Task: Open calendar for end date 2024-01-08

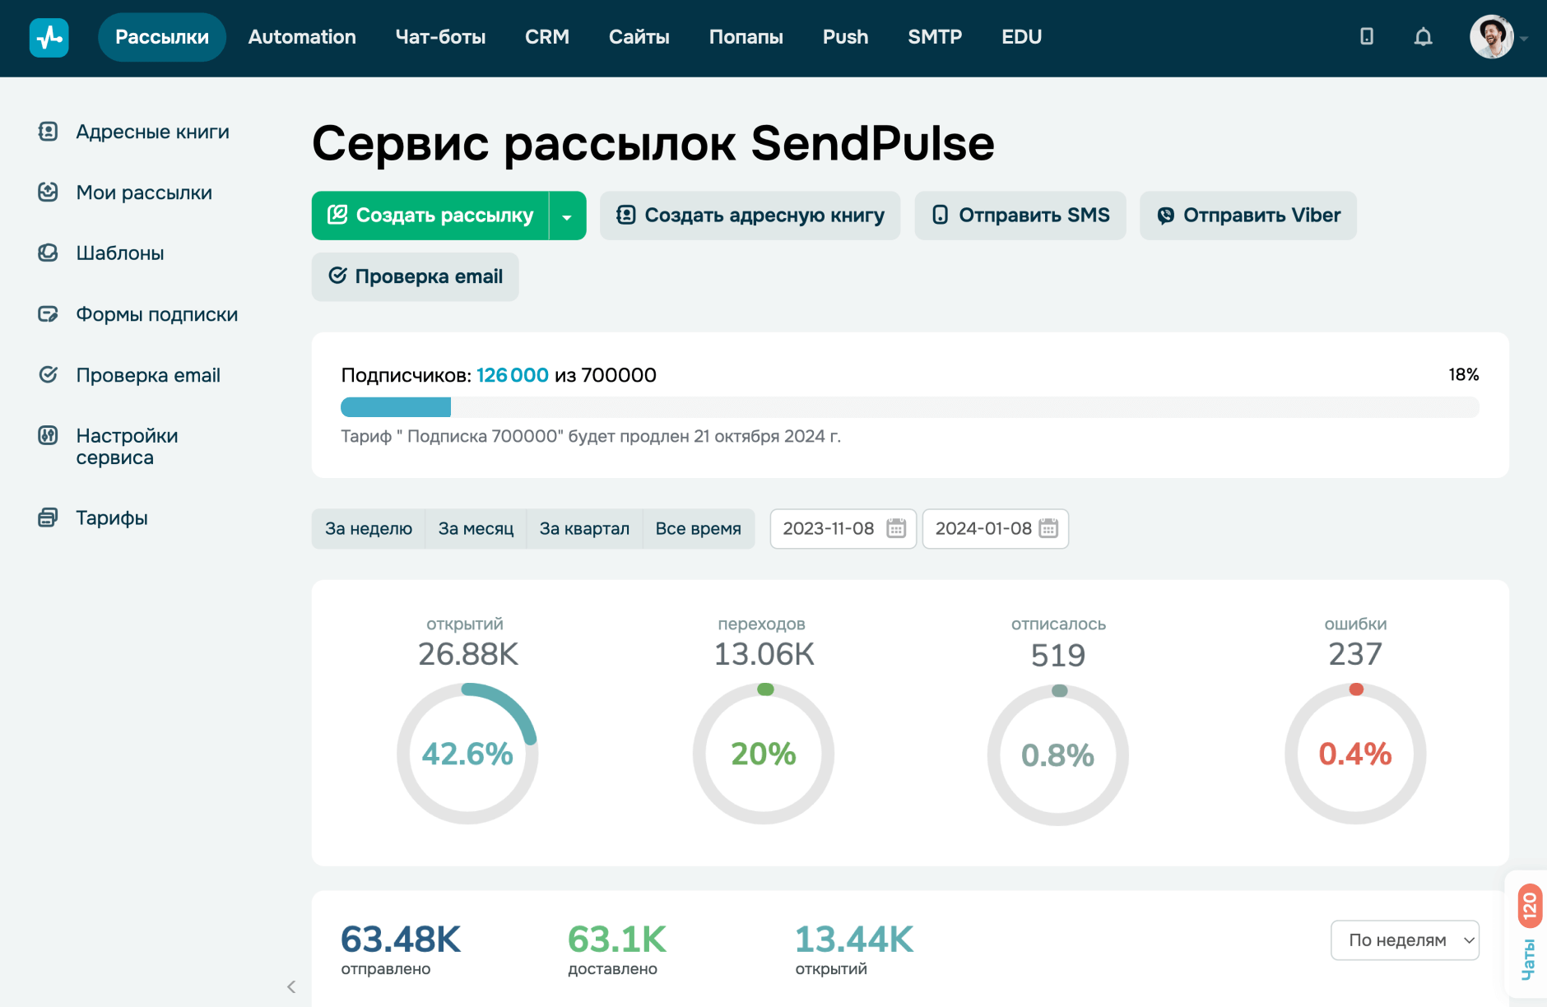Action: (1048, 528)
